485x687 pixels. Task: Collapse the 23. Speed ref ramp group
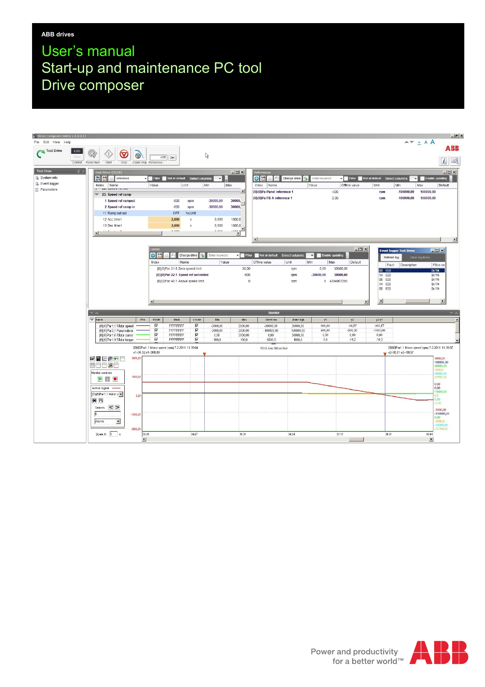[97, 195]
